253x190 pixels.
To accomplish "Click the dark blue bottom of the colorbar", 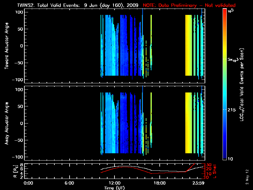I will [225, 155].
